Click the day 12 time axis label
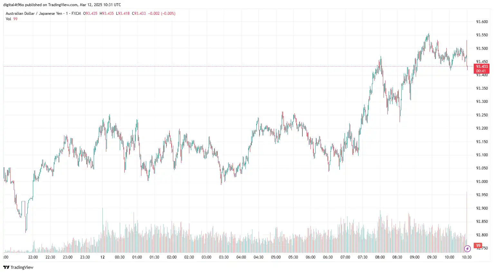The height and width of the screenshot is (273, 494). click(102, 257)
